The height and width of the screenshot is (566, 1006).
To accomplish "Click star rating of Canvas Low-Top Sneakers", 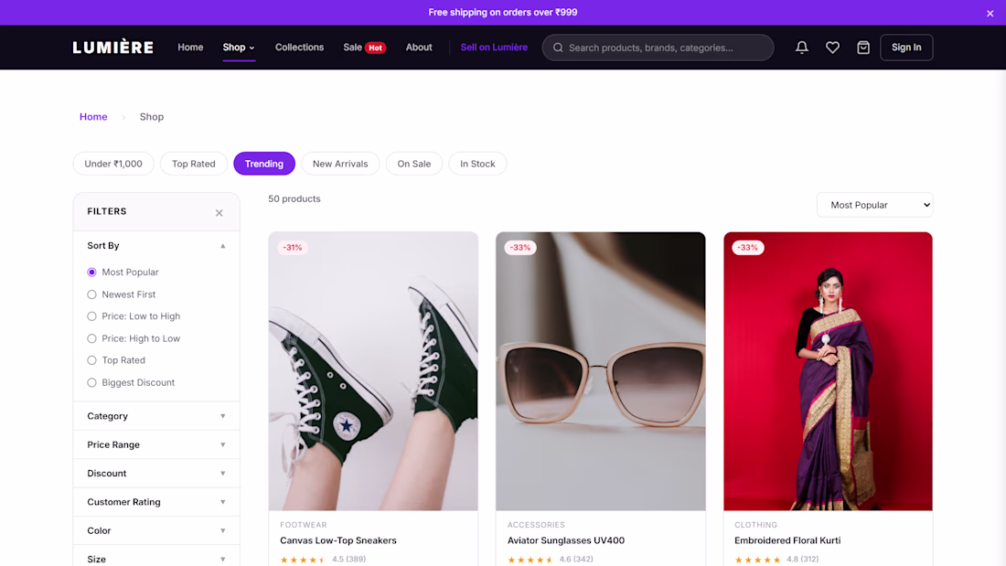I will click(x=303, y=560).
